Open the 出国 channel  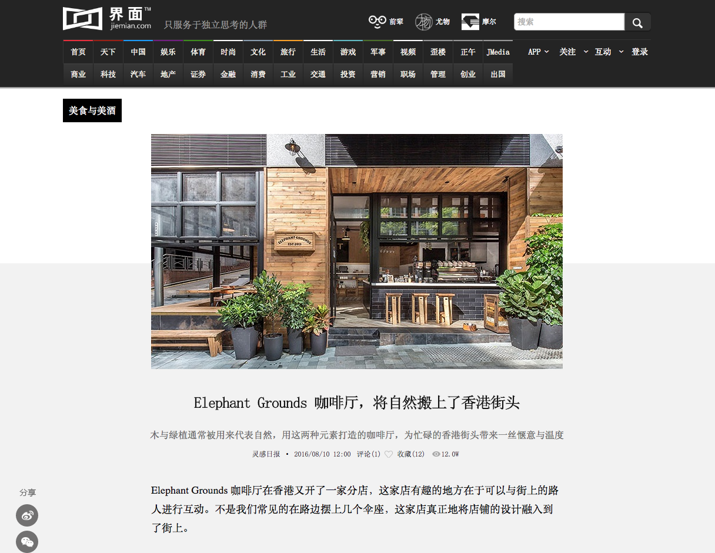point(497,74)
